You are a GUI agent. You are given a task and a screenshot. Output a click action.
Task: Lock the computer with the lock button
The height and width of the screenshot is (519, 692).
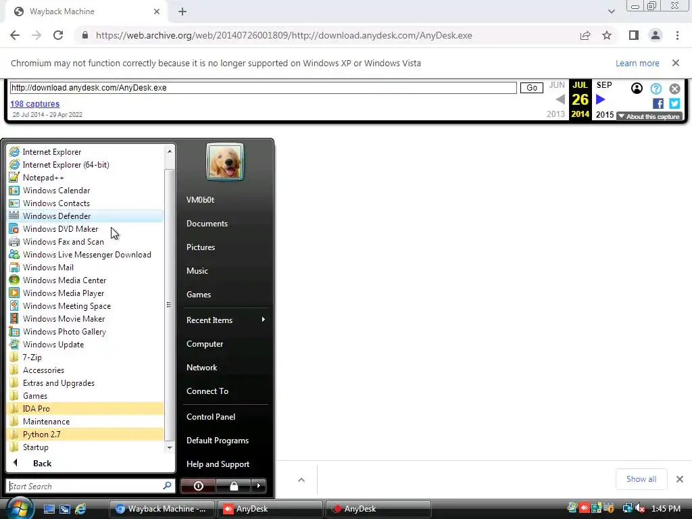tap(233, 486)
